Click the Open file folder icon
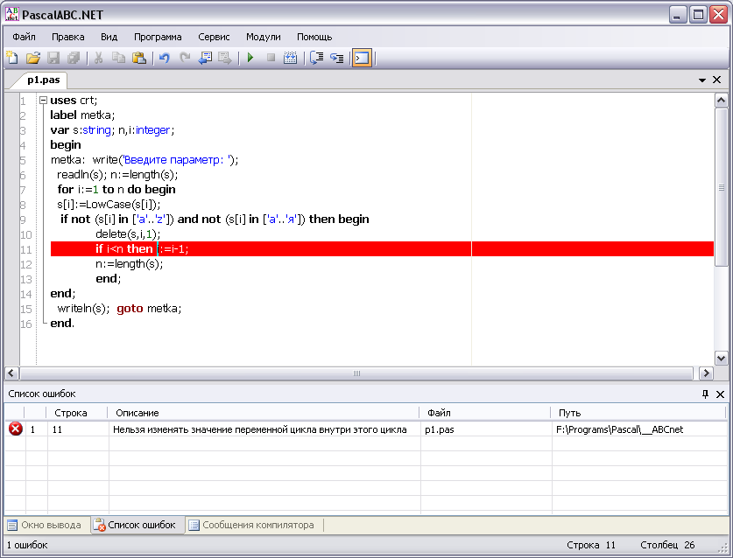 32,58
